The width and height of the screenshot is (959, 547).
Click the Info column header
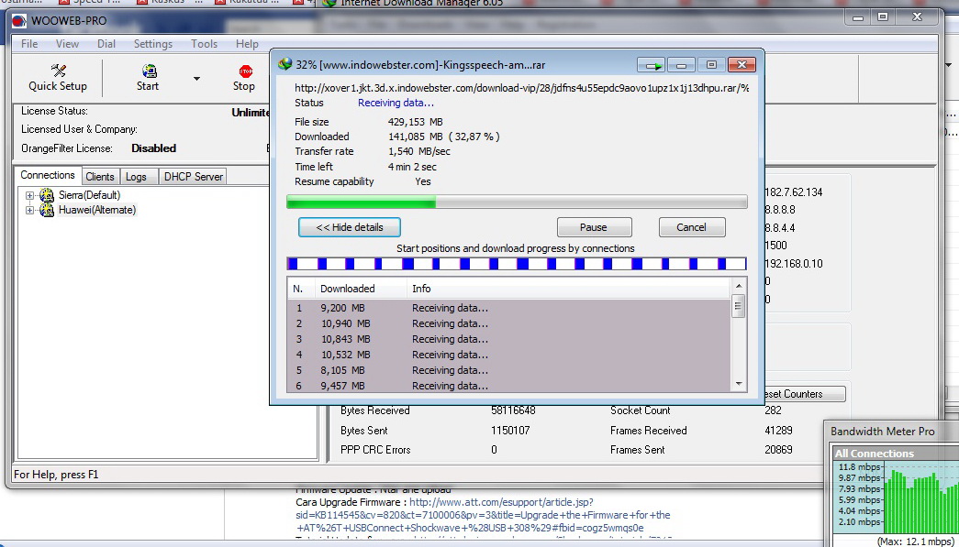pyautogui.click(x=567, y=289)
